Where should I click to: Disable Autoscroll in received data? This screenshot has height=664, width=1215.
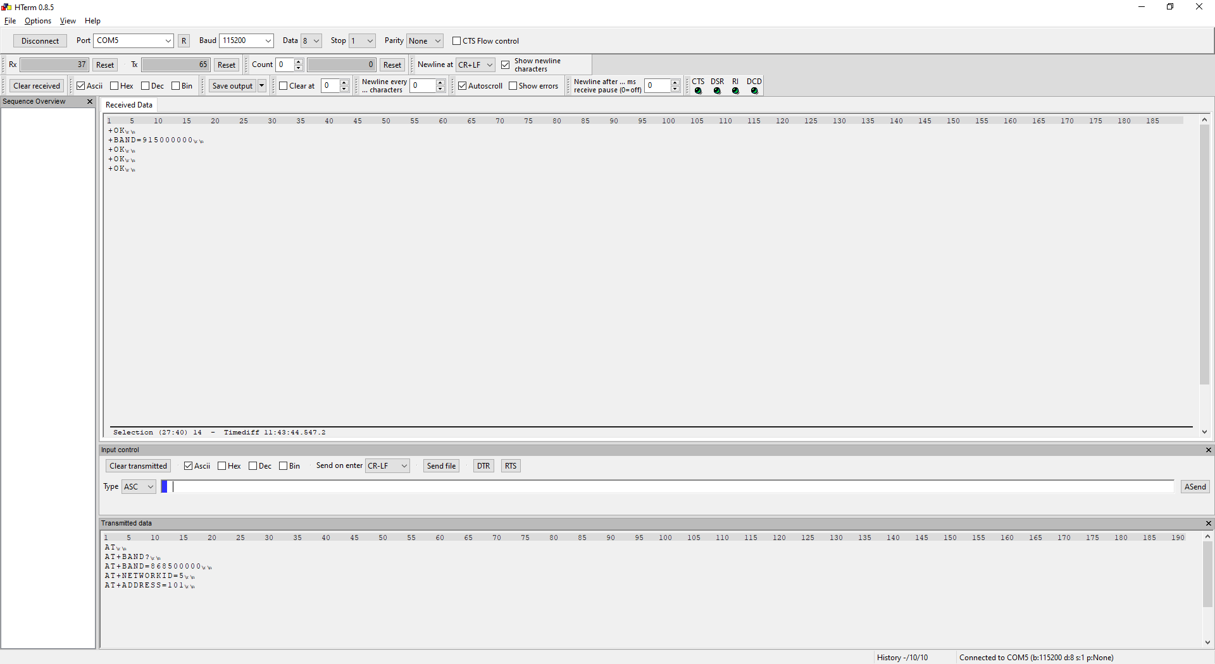pyautogui.click(x=463, y=85)
